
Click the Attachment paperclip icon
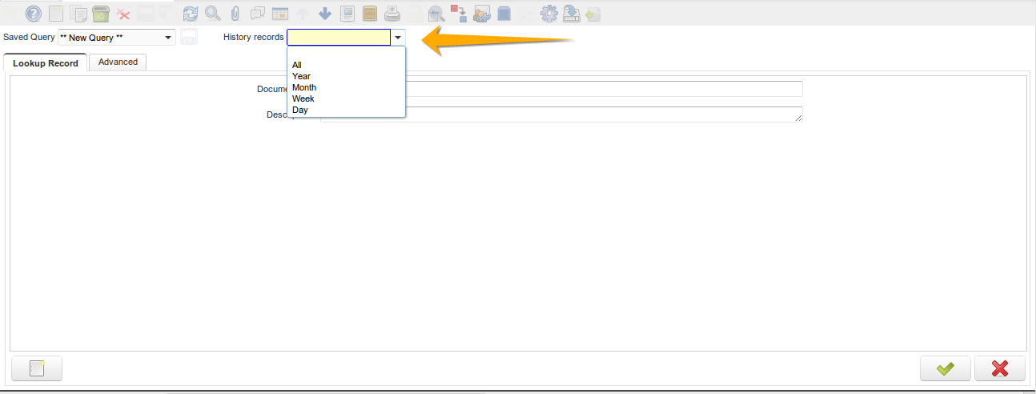(235, 14)
